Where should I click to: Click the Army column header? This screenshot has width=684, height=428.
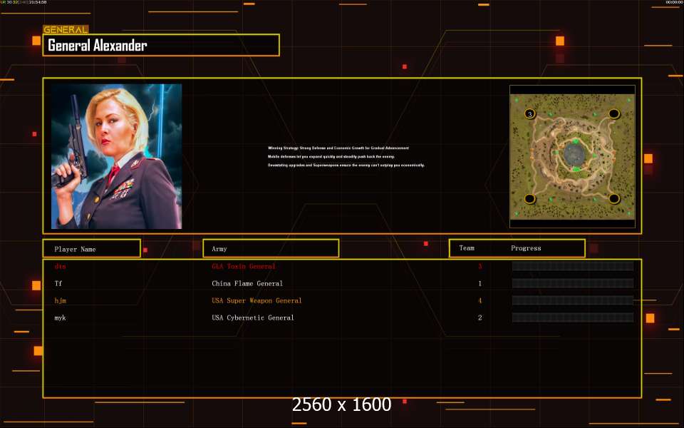[271, 248]
